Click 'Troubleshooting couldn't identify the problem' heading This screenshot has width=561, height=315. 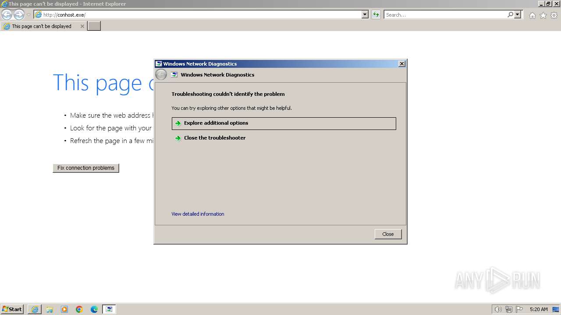[228, 94]
